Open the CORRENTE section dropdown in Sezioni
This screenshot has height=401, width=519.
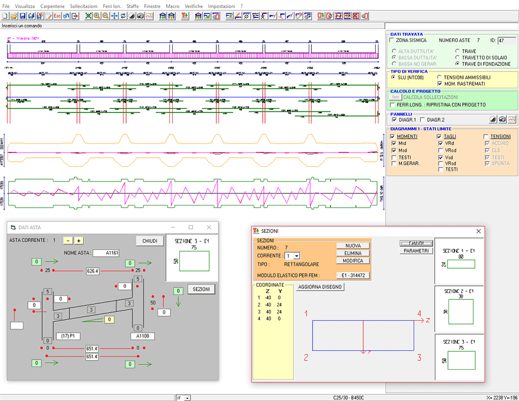point(297,256)
